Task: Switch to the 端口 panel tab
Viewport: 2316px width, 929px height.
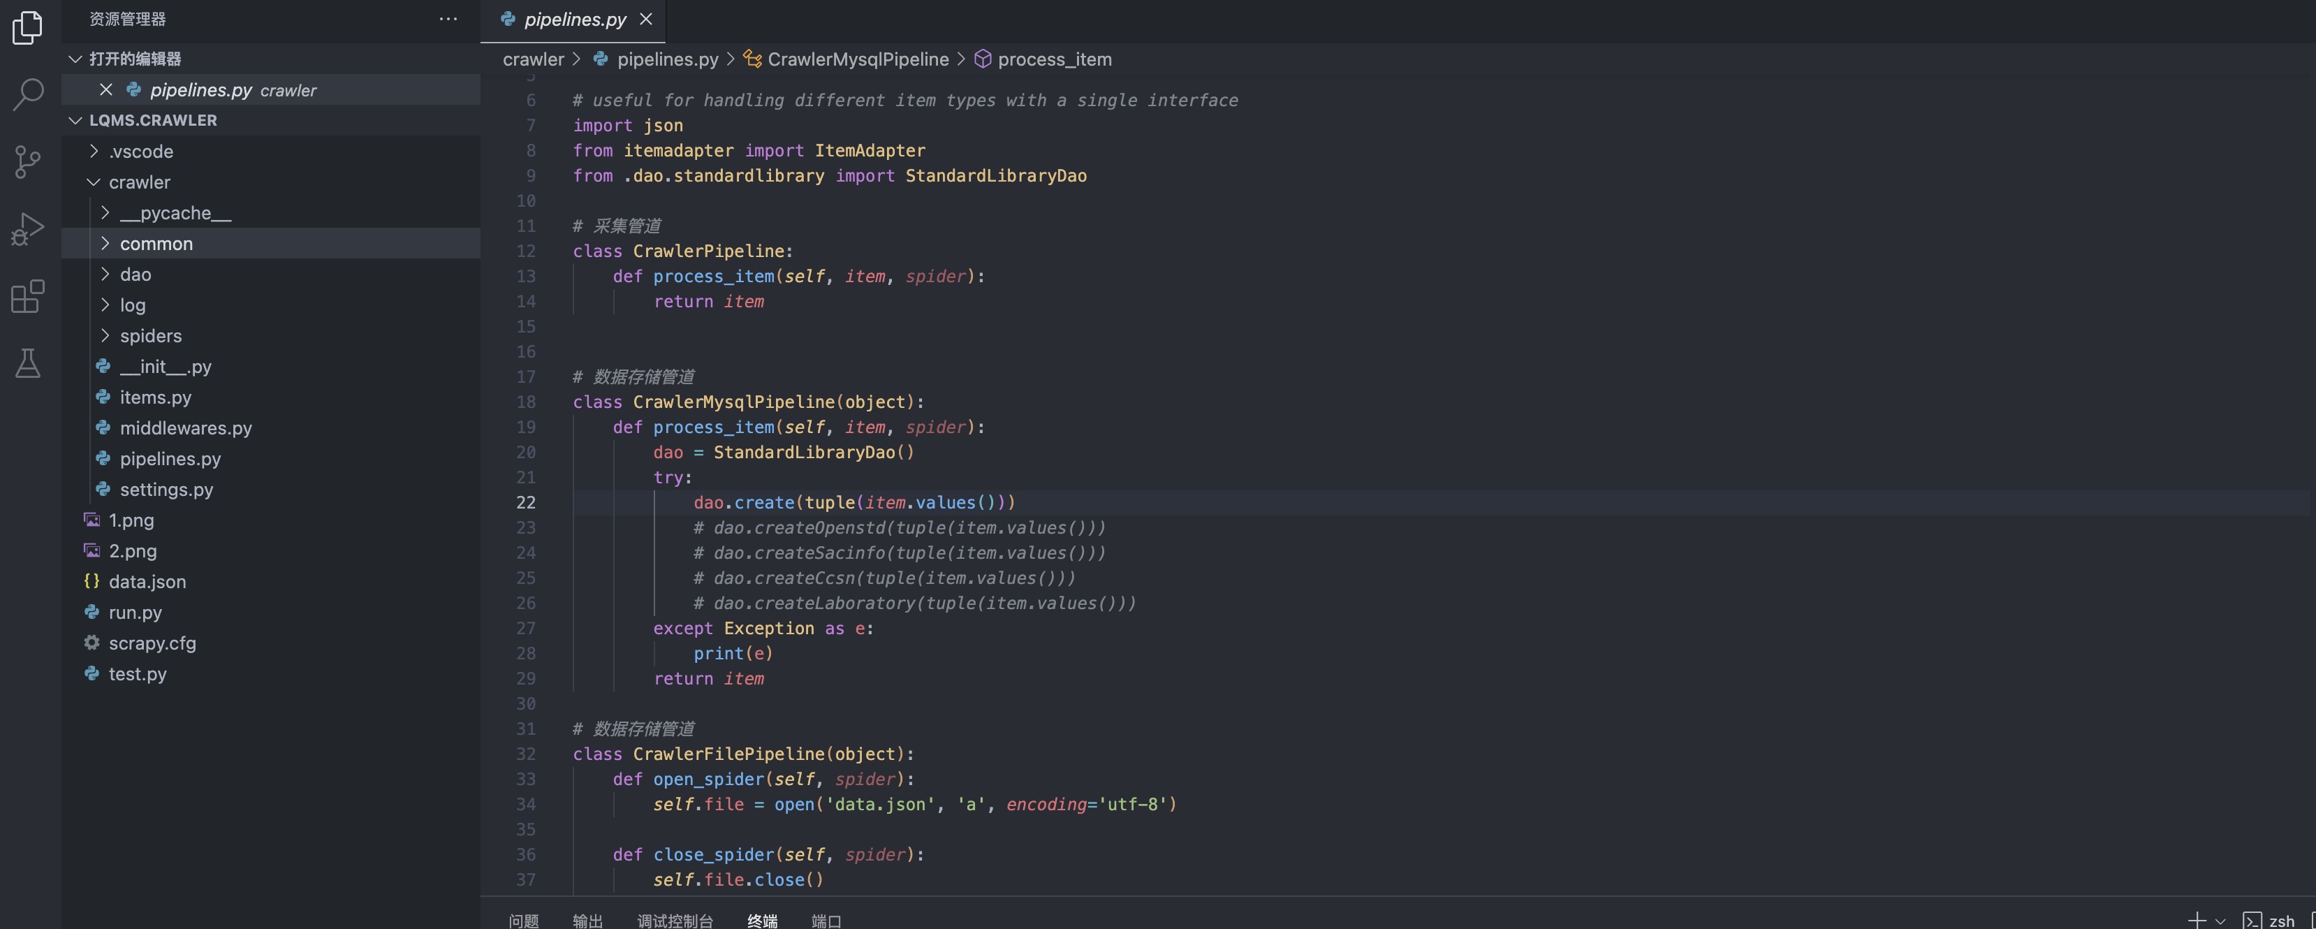Action: click(826, 921)
